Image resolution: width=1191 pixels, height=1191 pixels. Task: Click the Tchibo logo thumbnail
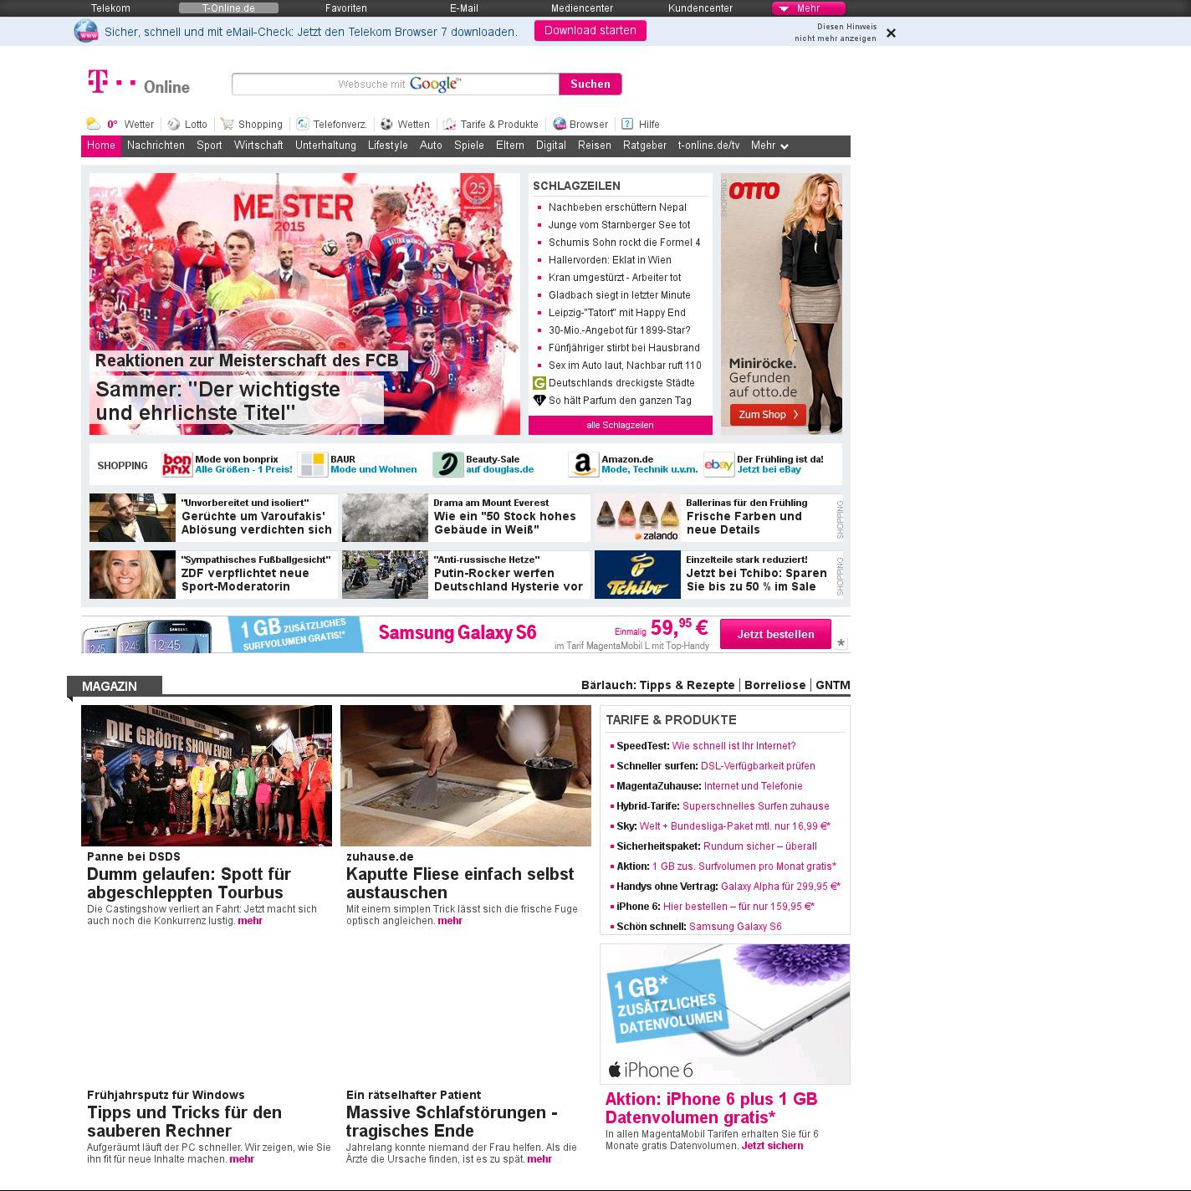tap(637, 575)
